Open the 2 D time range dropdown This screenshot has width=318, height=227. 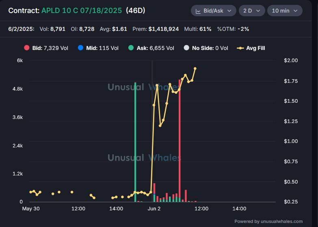252,11
